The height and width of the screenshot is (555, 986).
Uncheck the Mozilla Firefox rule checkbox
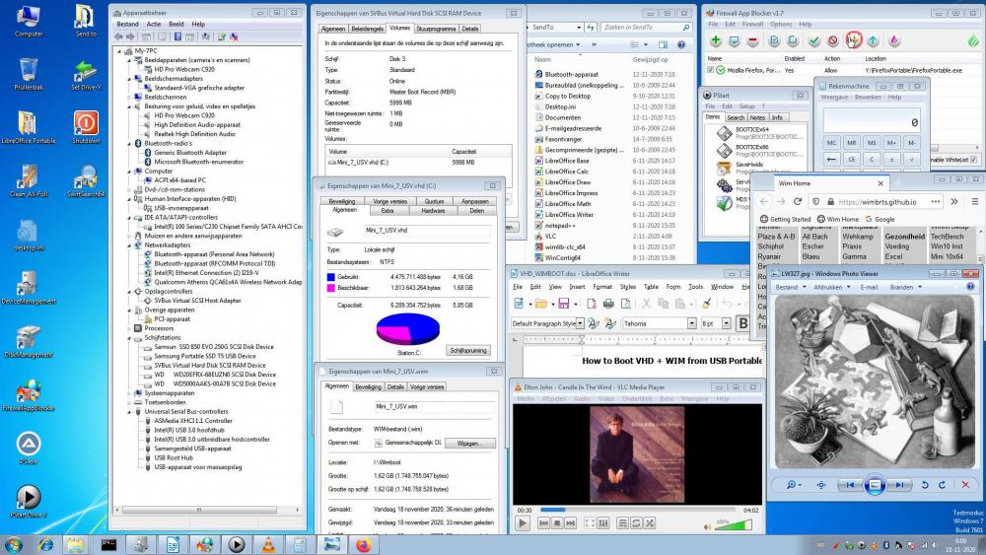tap(710, 70)
